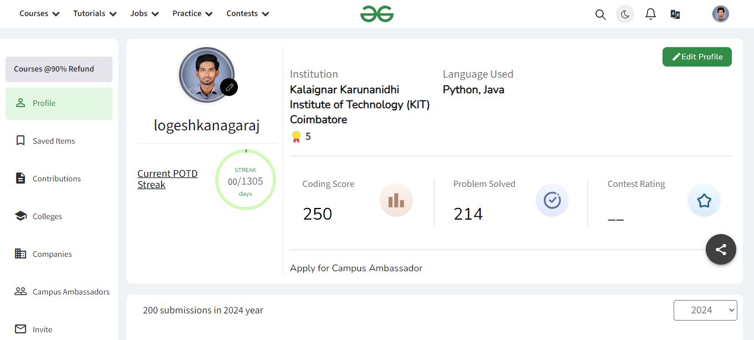The width and height of the screenshot is (754, 340).
Task: Click Apply for Campus Ambassador link
Action: coord(356,268)
